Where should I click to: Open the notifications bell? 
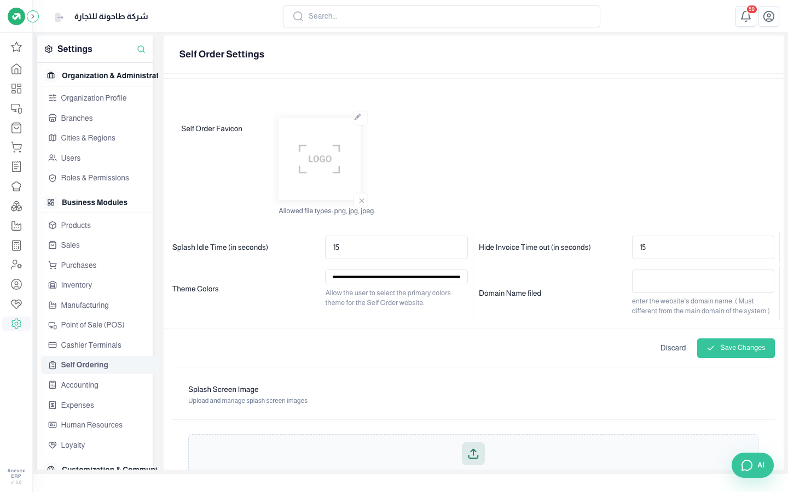coord(745,16)
